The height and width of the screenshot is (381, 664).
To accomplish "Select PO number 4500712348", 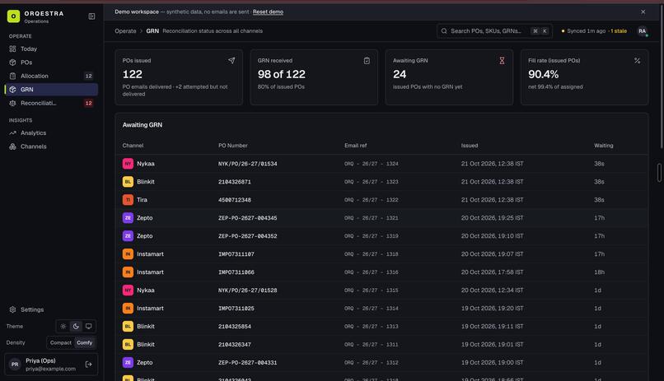I will pos(235,200).
